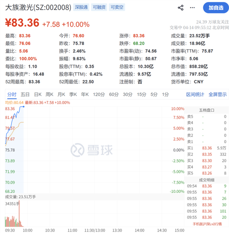
Task: Click the 买1 row in the order book
Action: (x=206, y=148)
